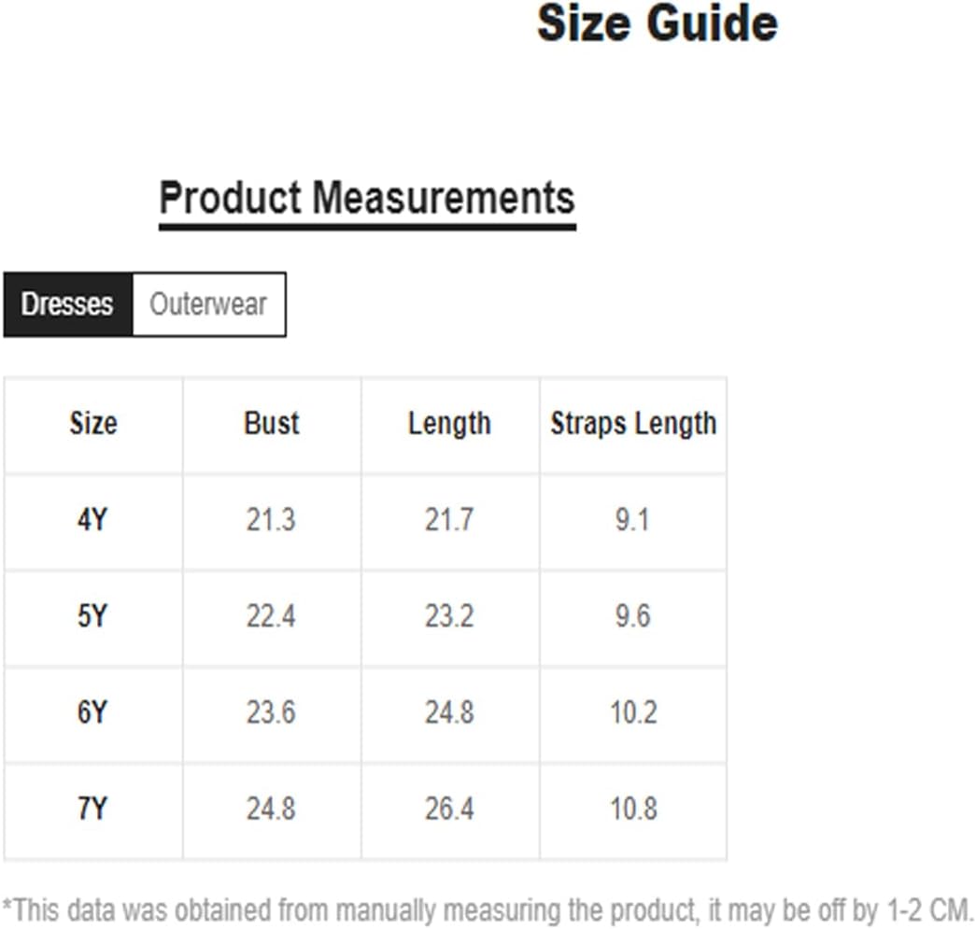Click the Bust column header
Image resolution: width=976 pixels, height=929 pixels.
(x=272, y=424)
